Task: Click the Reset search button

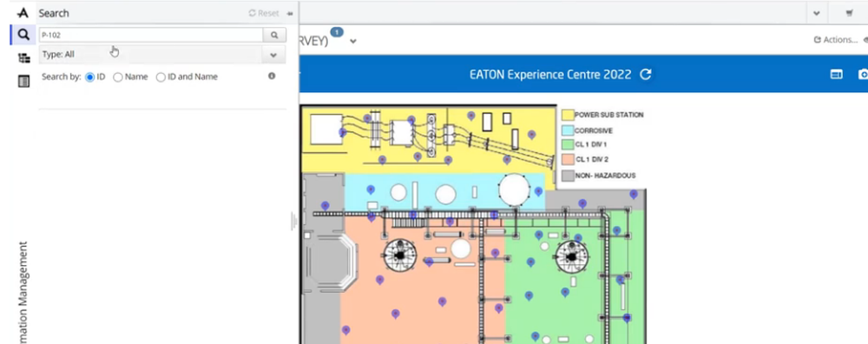Action: pos(264,13)
